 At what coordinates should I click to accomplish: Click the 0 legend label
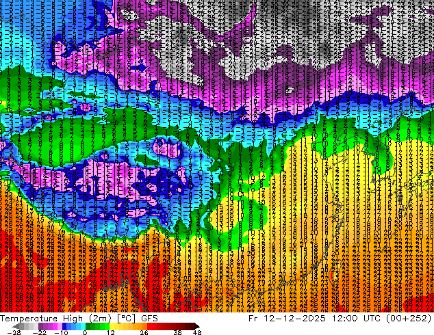pos(85,332)
